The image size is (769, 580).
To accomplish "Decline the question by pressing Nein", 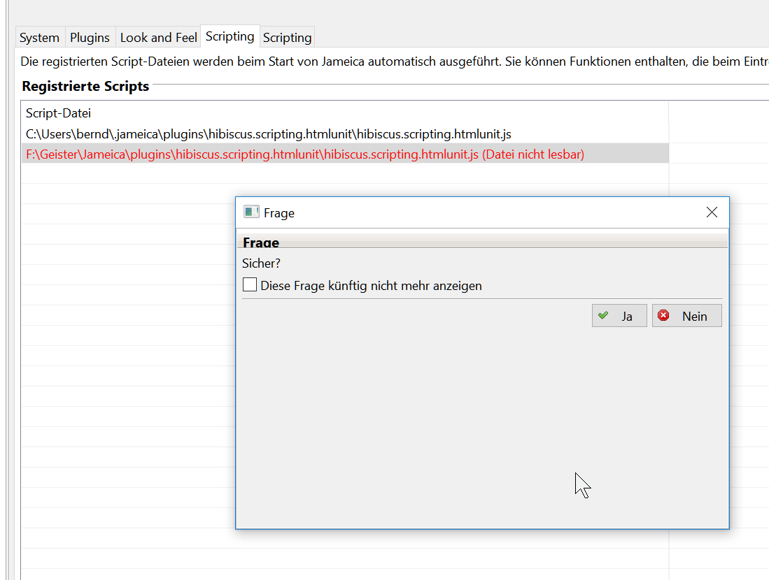I will 686,316.
